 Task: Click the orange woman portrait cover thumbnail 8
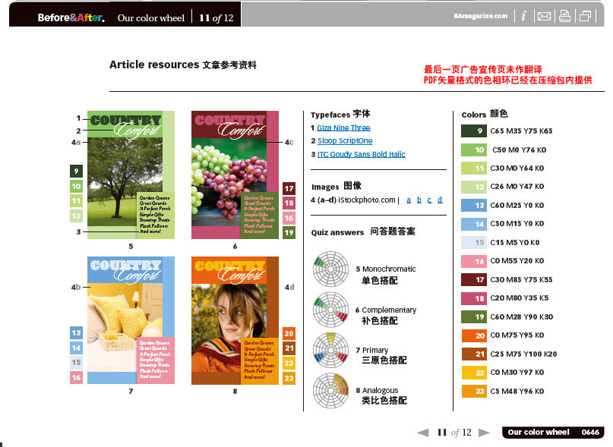pos(235,320)
